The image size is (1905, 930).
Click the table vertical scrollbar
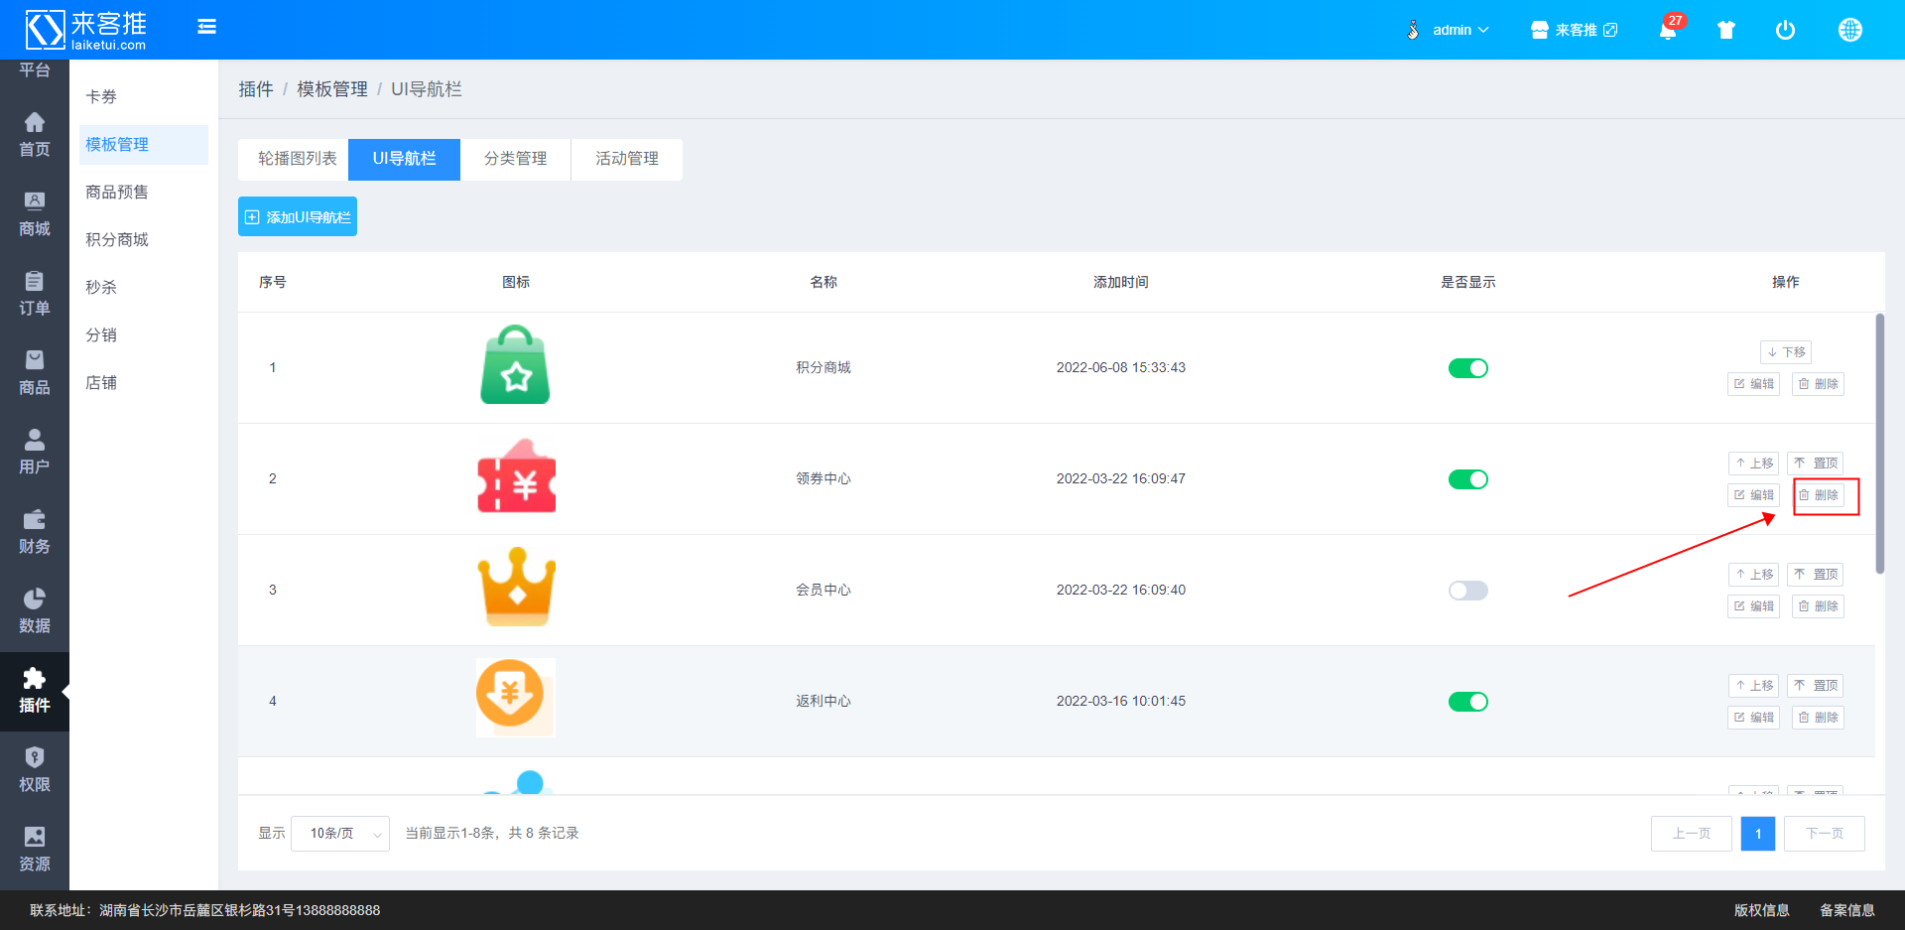tap(1879, 443)
